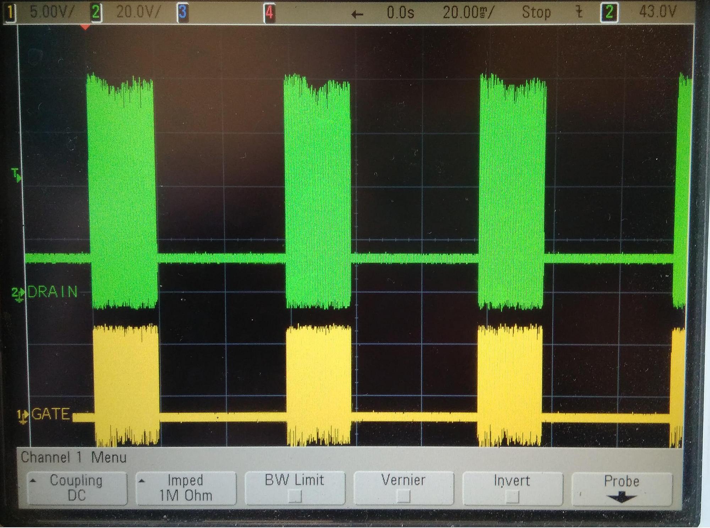Toggle the Vernier checkbox
Image resolution: width=710 pixels, height=528 pixels.
click(403, 496)
